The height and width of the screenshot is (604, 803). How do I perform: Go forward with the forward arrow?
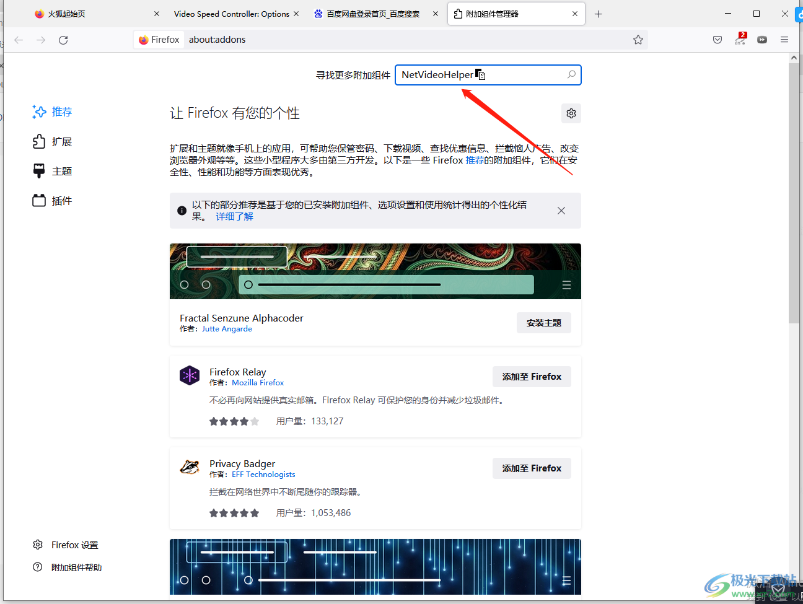pos(41,40)
